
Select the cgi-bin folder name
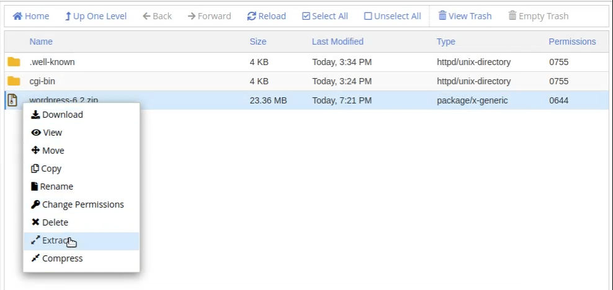[x=42, y=81]
